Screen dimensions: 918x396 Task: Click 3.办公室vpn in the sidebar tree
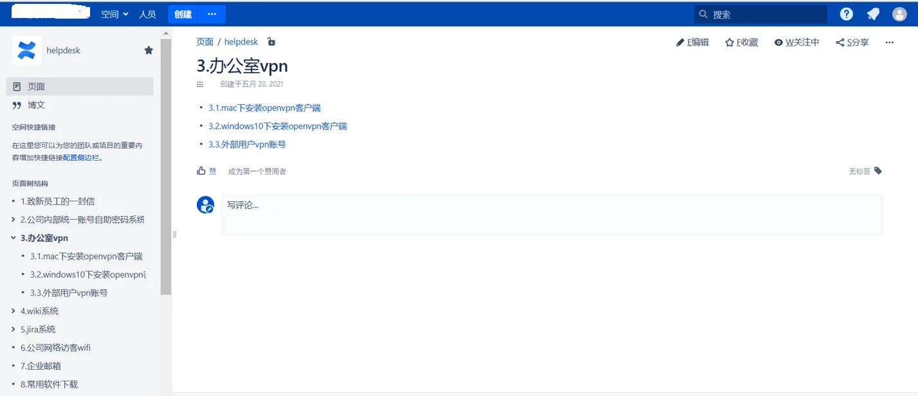[x=44, y=238]
